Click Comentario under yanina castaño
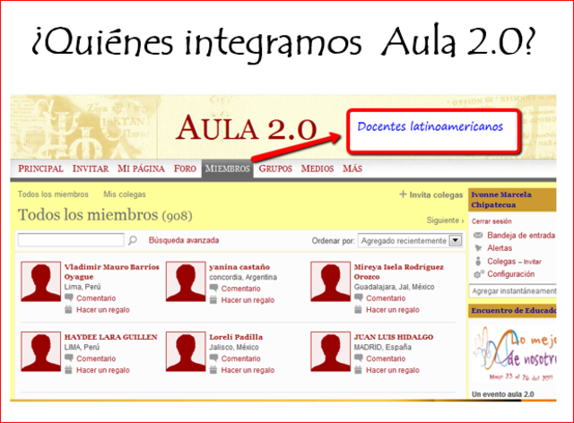Image resolution: width=574 pixels, height=423 pixels. pyautogui.click(x=241, y=289)
